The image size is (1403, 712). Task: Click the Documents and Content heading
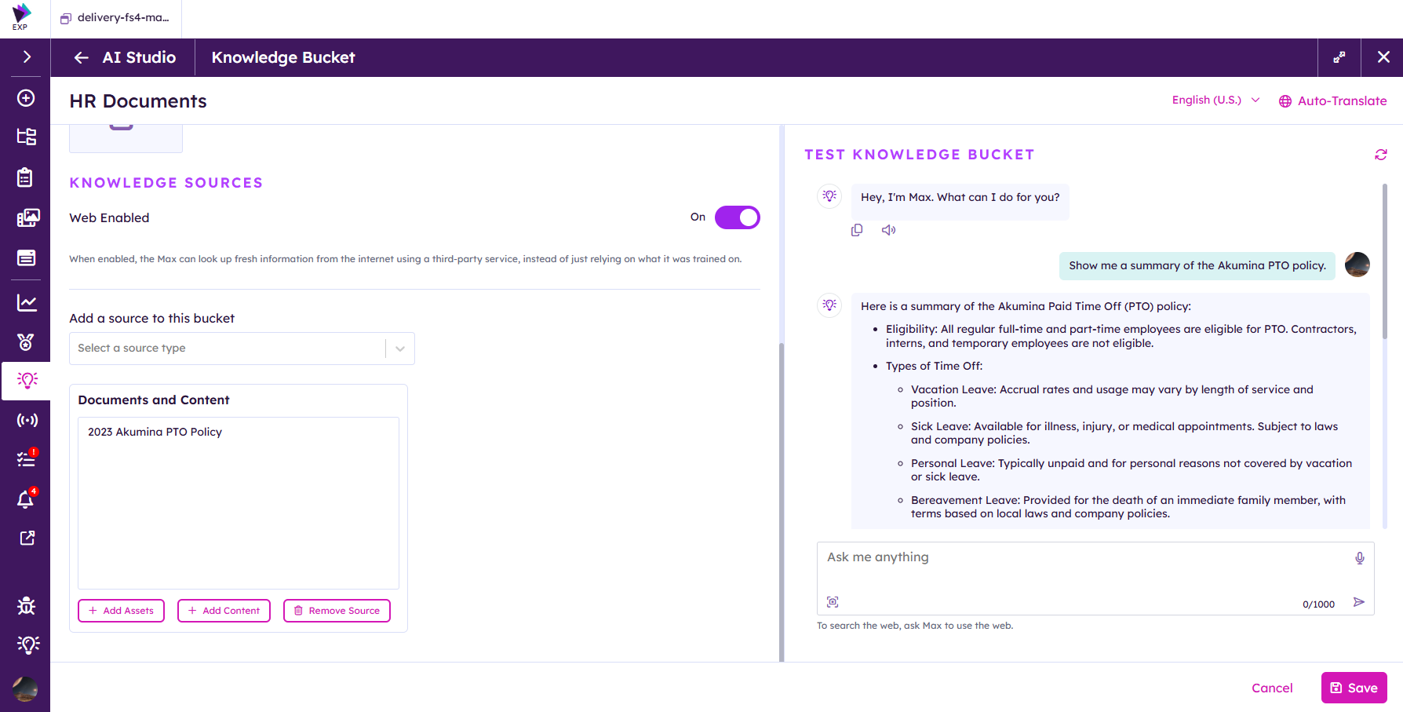154,400
